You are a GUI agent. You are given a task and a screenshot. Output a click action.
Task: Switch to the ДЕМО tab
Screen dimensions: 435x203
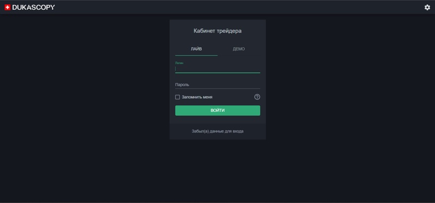(239, 49)
